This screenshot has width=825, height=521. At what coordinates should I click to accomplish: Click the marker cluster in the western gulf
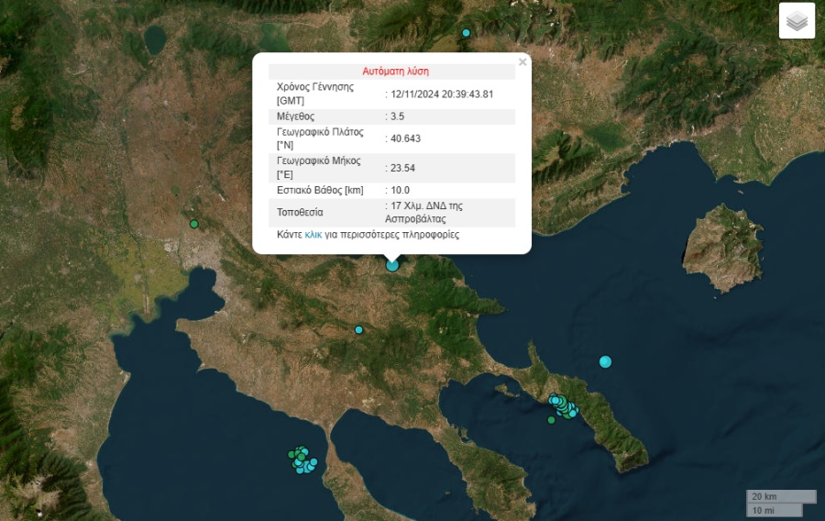[x=302, y=460]
